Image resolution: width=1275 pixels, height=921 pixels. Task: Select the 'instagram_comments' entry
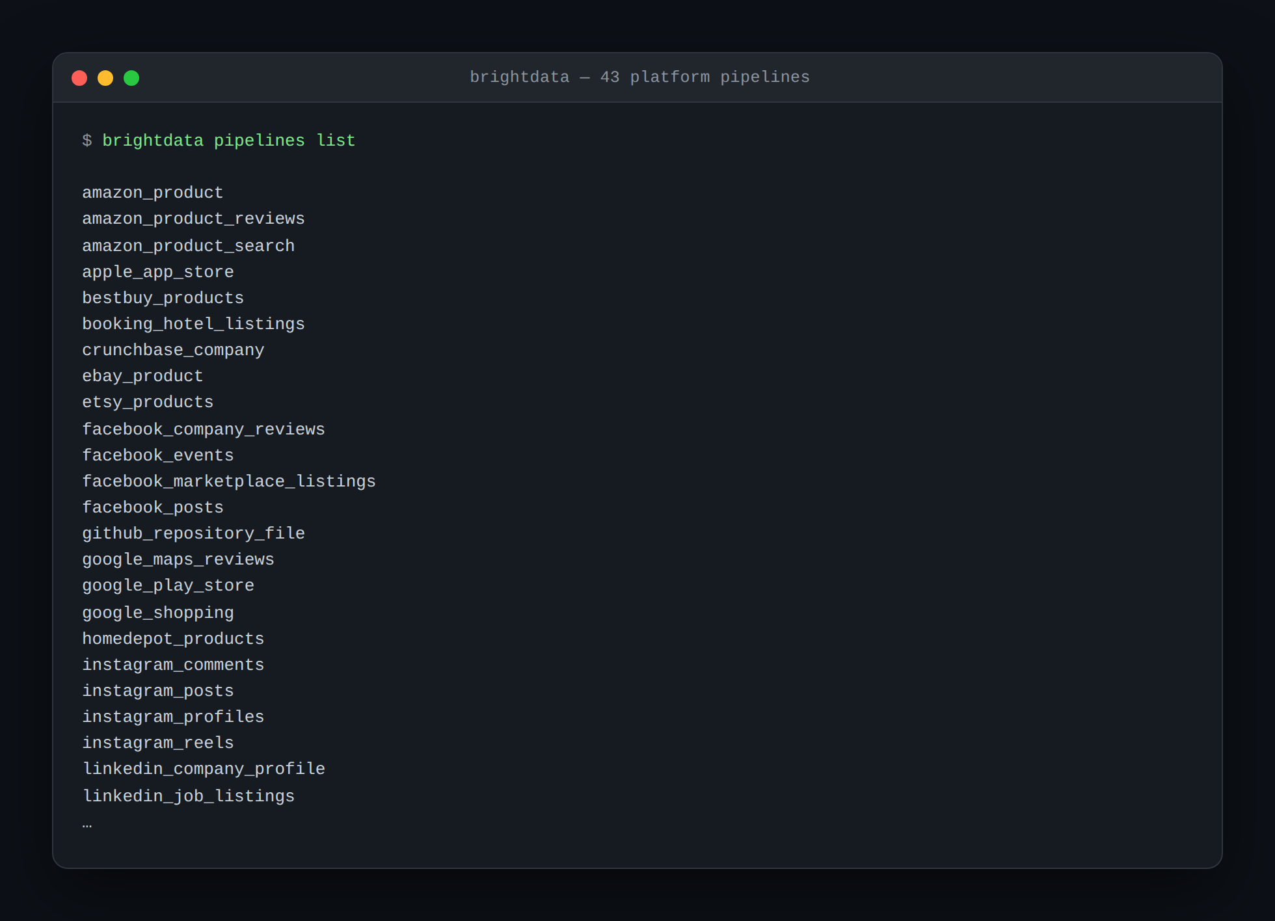pos(173,665)
